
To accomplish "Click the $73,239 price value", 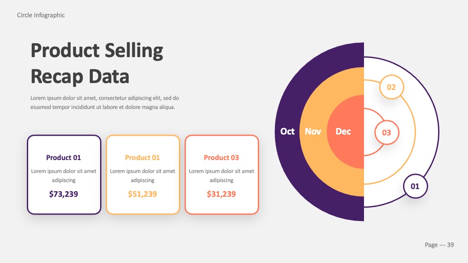I will tap(64, 194).
